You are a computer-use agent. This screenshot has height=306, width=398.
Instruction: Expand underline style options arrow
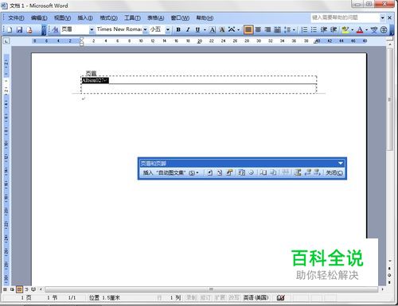click(205, 29)
